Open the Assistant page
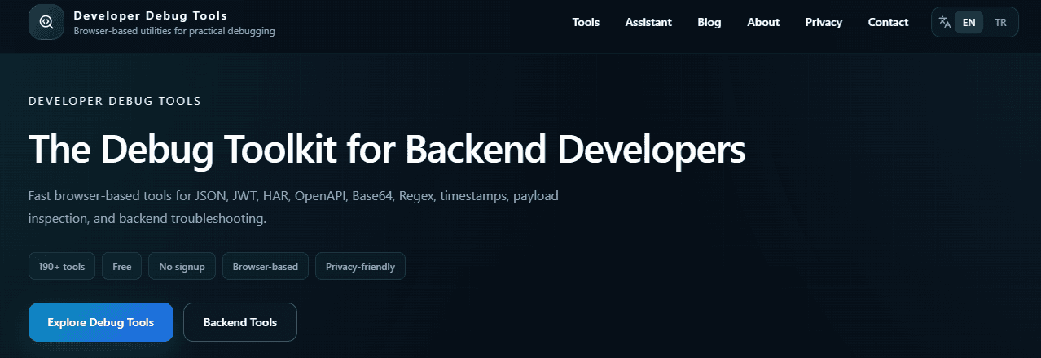This screenshot has width=1041, height=358. [x=648, y=22]
